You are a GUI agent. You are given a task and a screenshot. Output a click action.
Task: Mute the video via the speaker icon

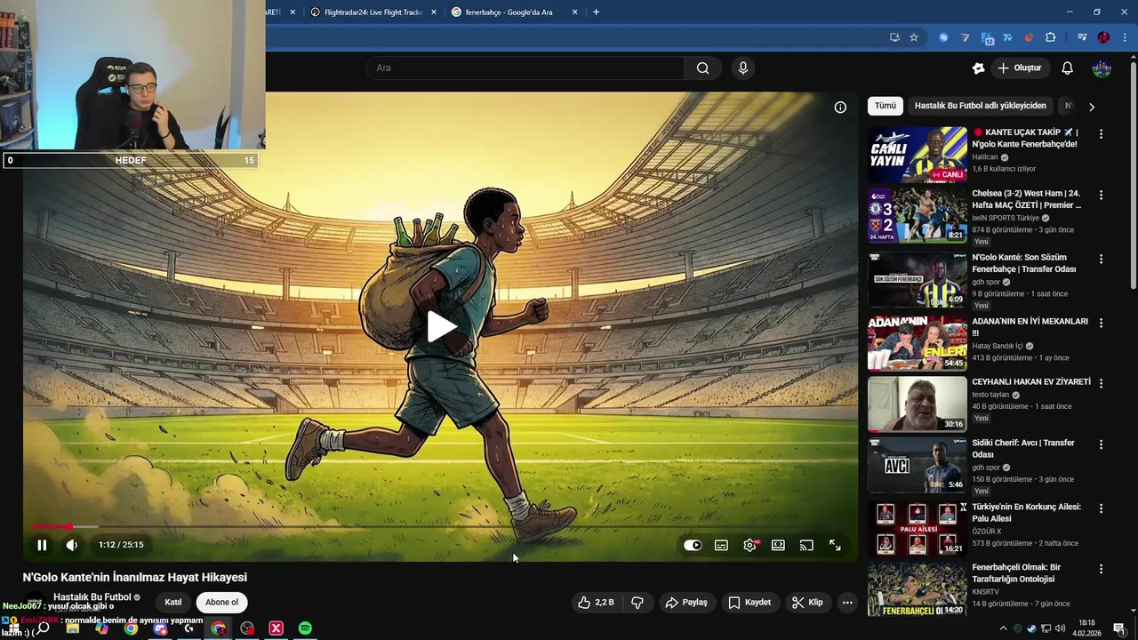(72, 545)
